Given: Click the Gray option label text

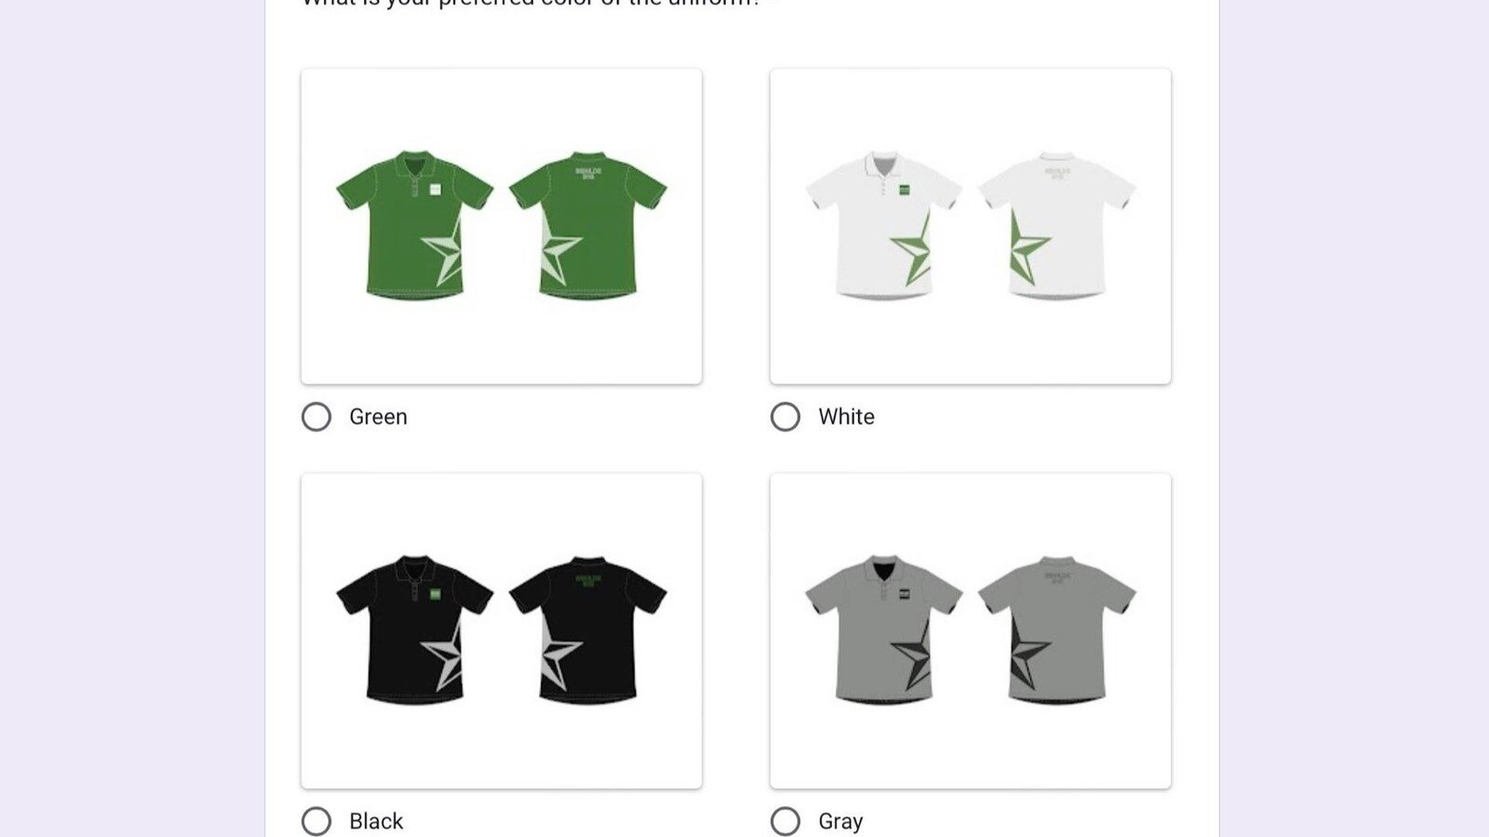Looking at the screenshot, I should pos(839,821).
